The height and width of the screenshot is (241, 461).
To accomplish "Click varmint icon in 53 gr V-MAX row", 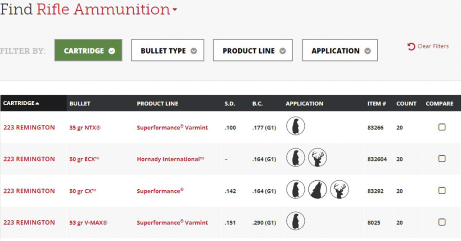I will pos(295,222).
